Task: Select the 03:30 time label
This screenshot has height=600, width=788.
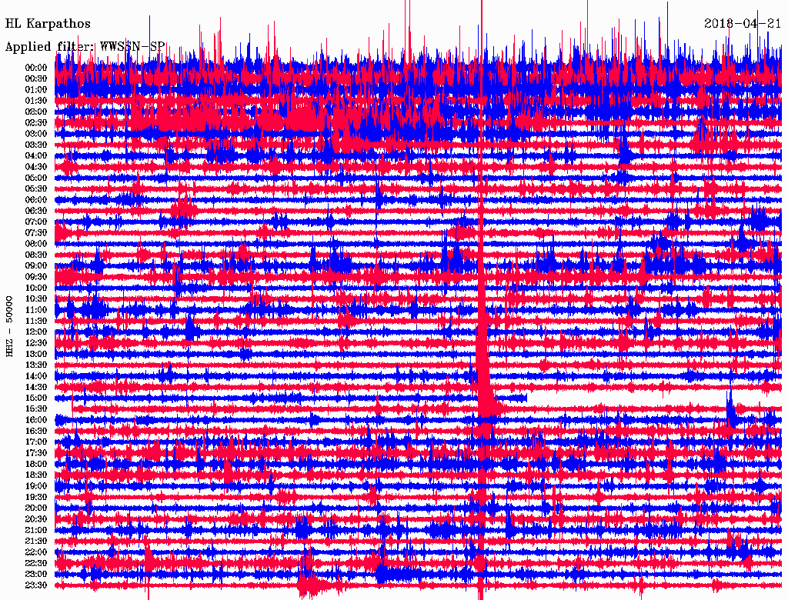Action: coord(35,145)
